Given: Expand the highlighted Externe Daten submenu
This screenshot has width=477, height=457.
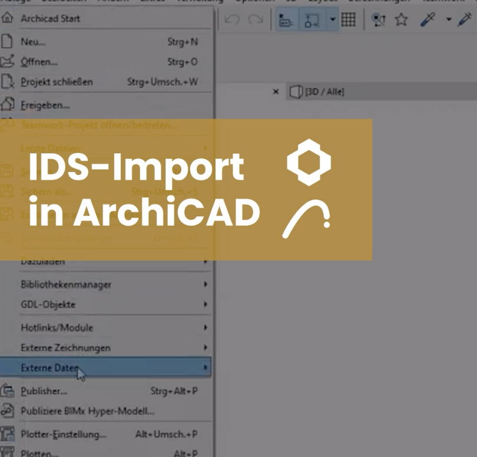Looking at the screenshot, I should pos(105,367).
